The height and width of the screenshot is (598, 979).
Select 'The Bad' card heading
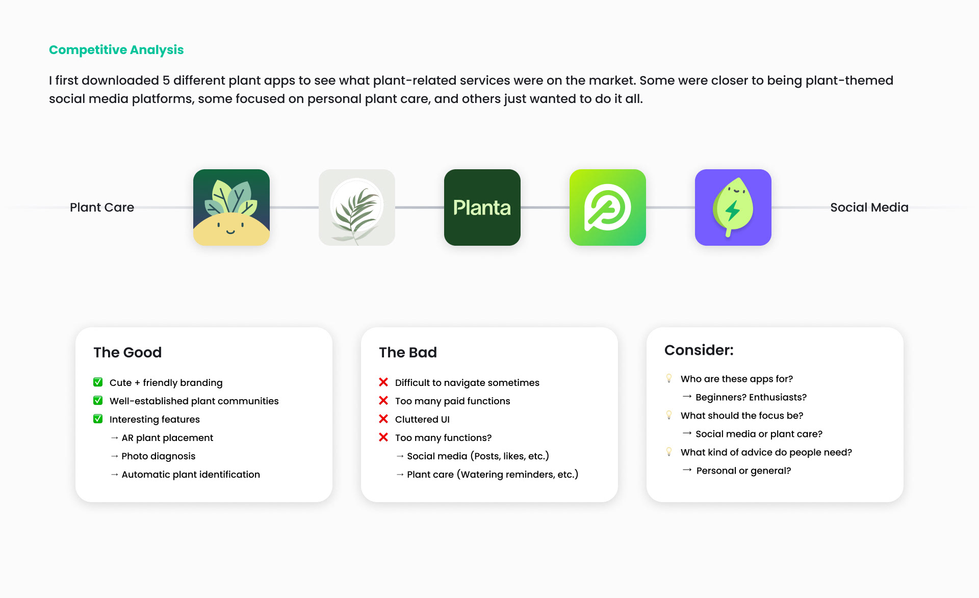[x=408, y=352]
